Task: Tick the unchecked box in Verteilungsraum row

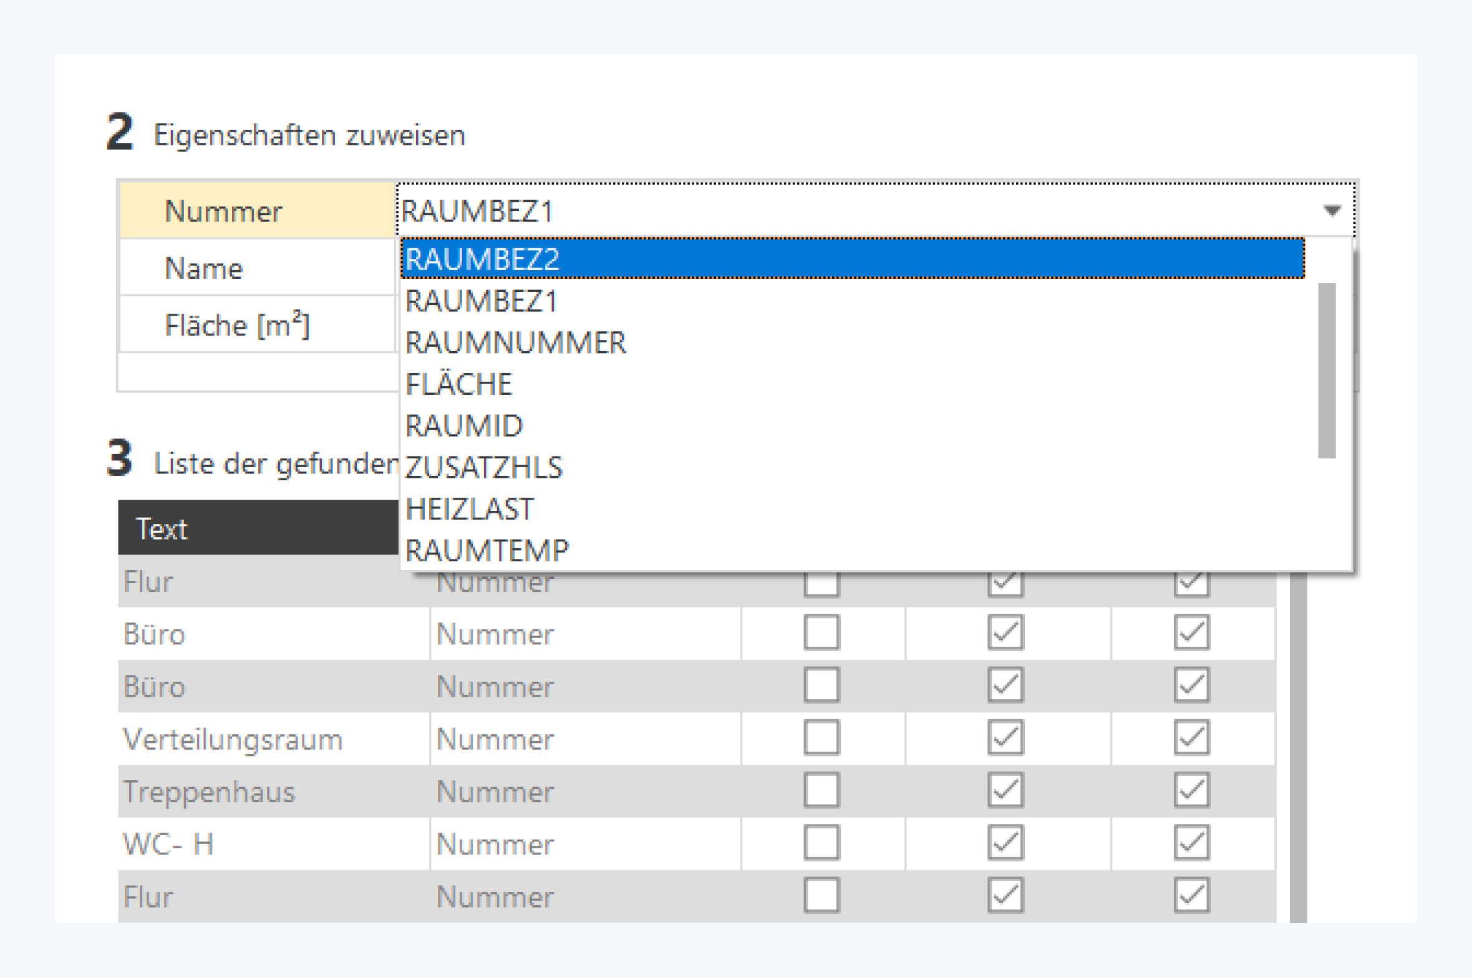Action: tap(821, 738)
